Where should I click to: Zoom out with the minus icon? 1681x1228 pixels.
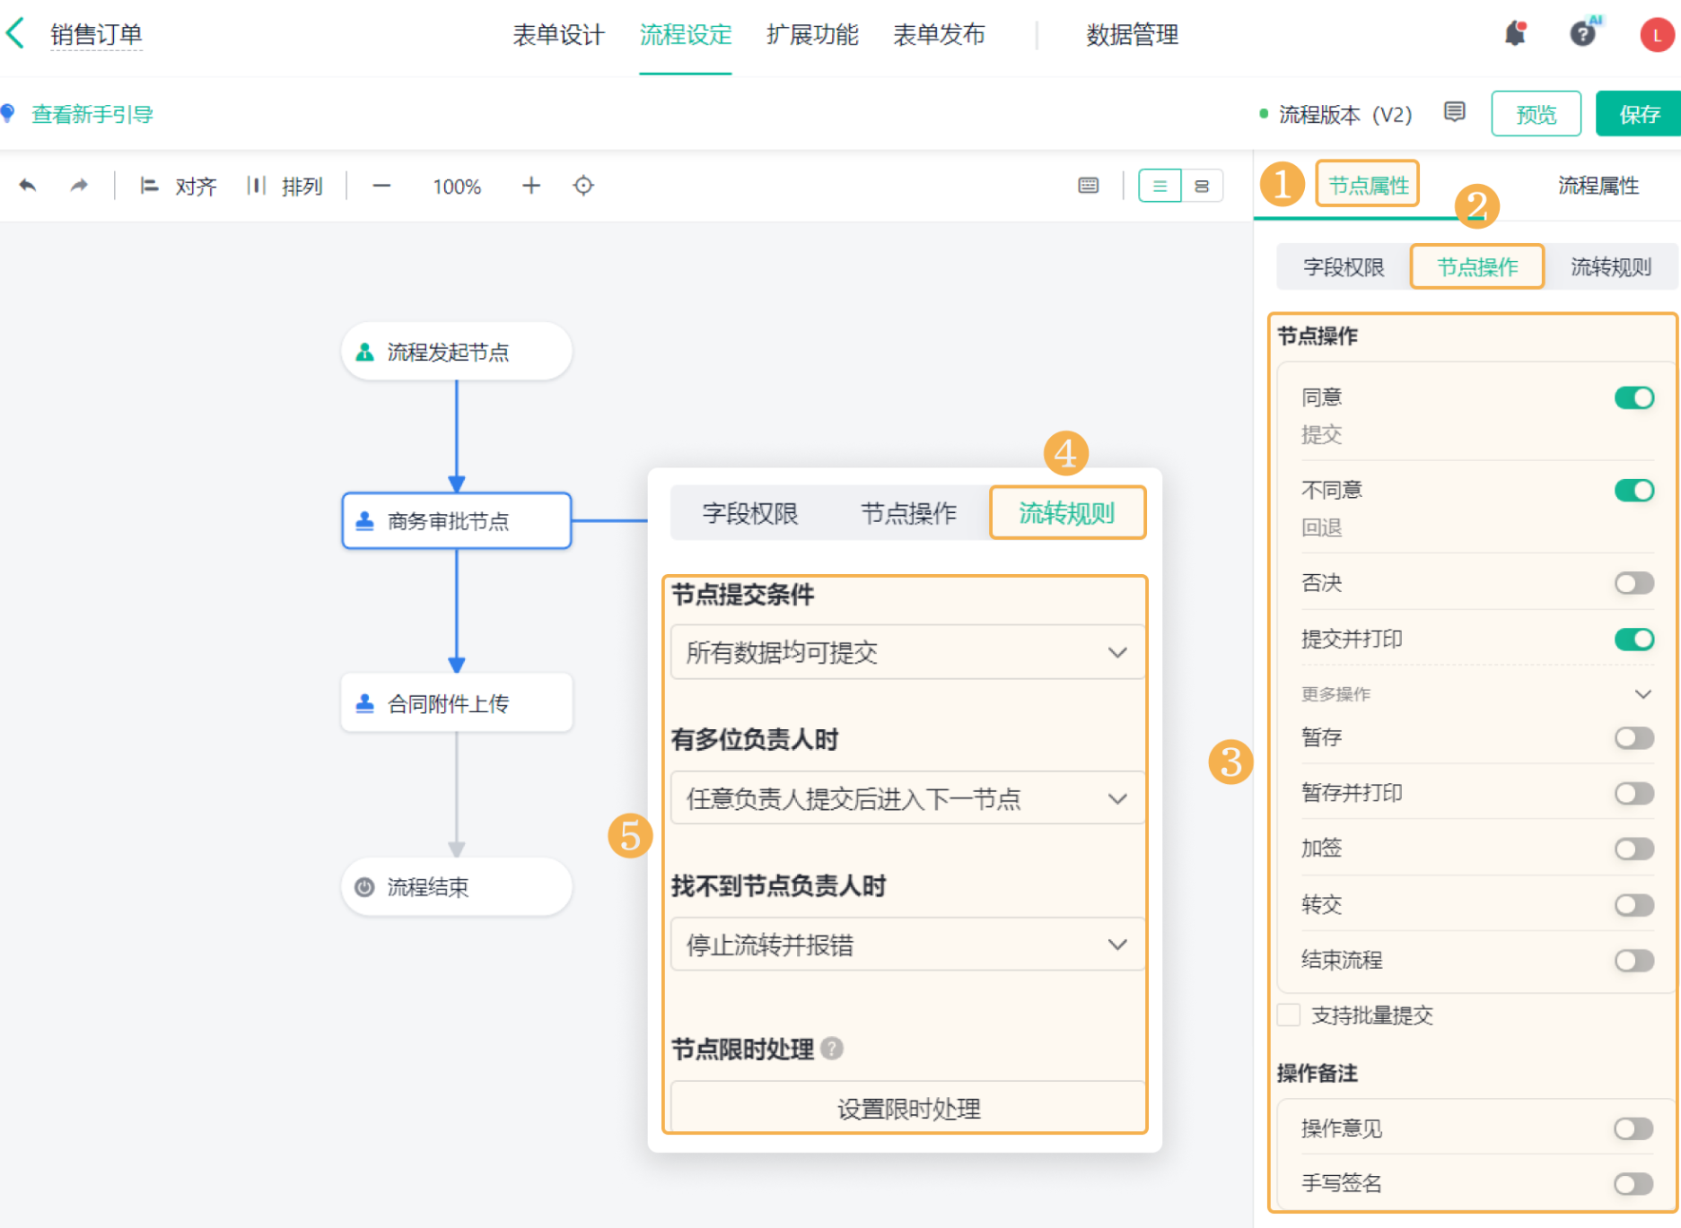(x=381, y=186)
